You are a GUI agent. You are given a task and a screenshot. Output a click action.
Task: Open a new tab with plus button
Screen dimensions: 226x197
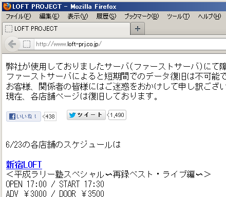[138, 29]
